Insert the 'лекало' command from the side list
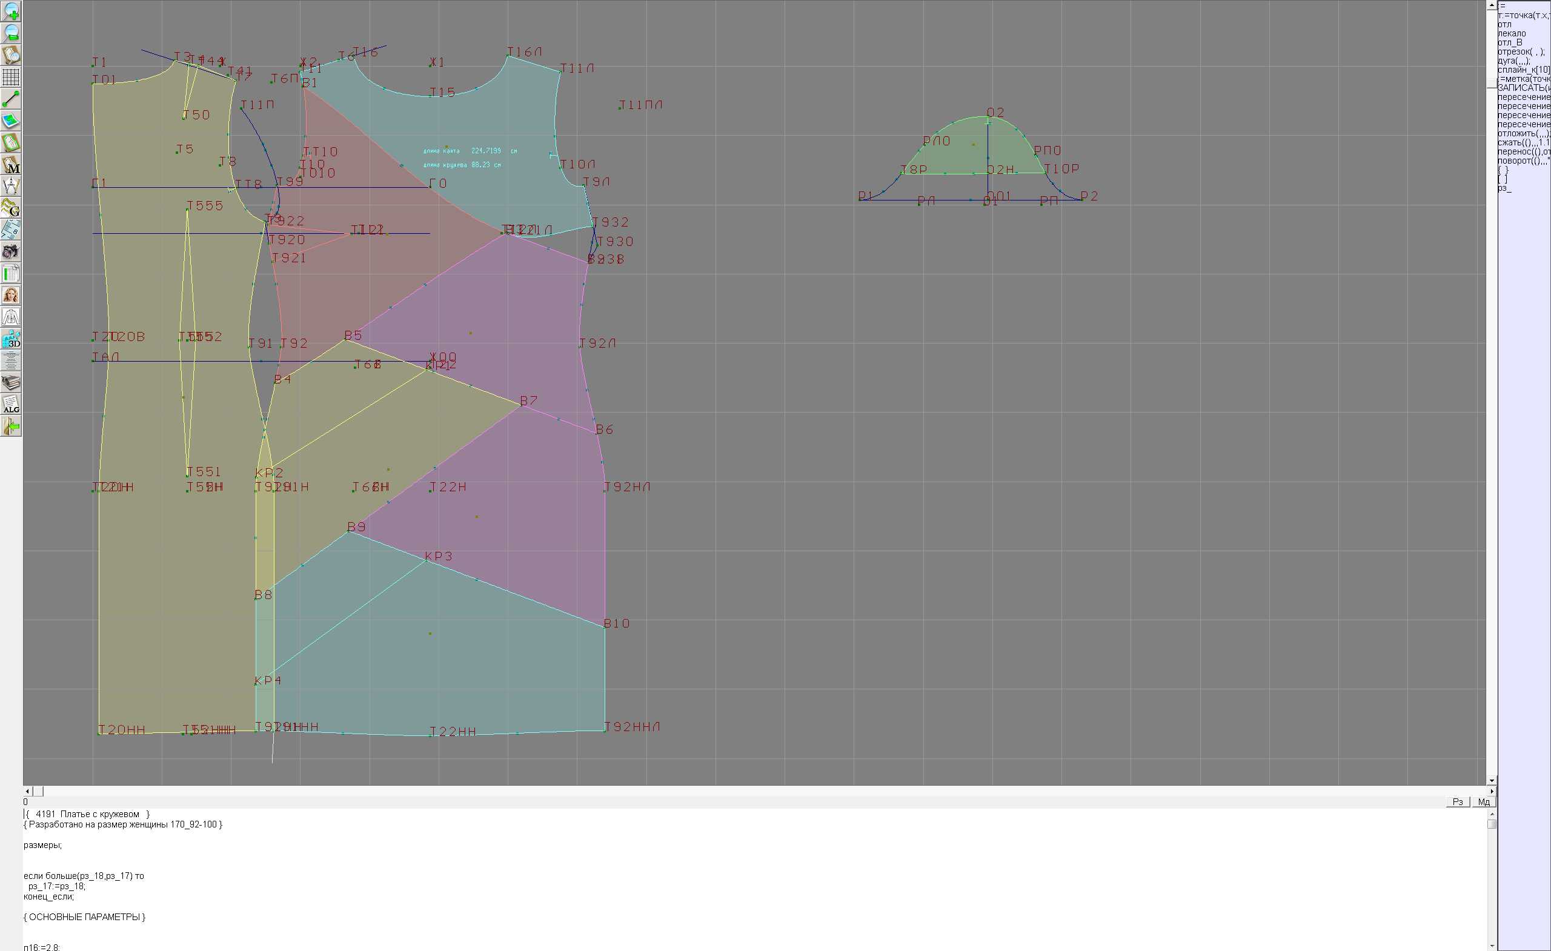Image resolution: width=1551 pixels, height=951 pixels. [1512, 33]
